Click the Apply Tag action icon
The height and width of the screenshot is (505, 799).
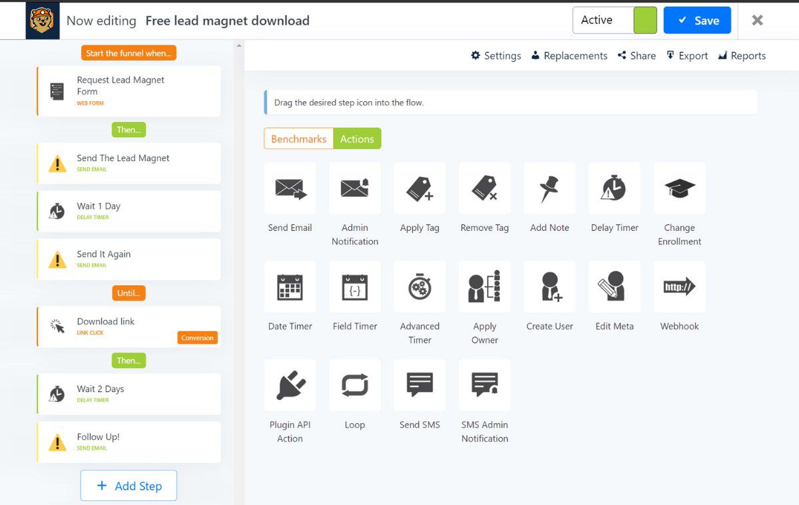click(x=419, y=188)
